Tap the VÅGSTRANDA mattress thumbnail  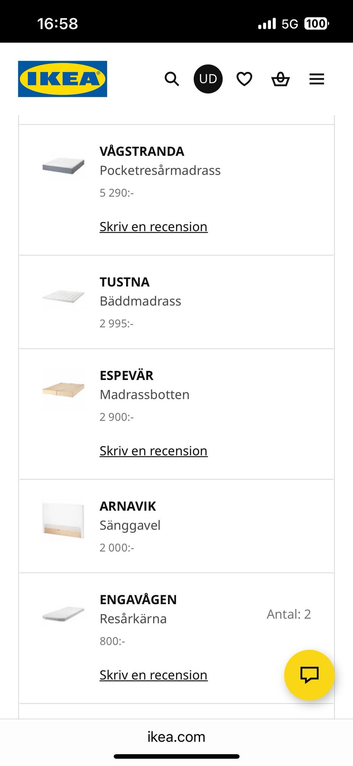point(63,166)
